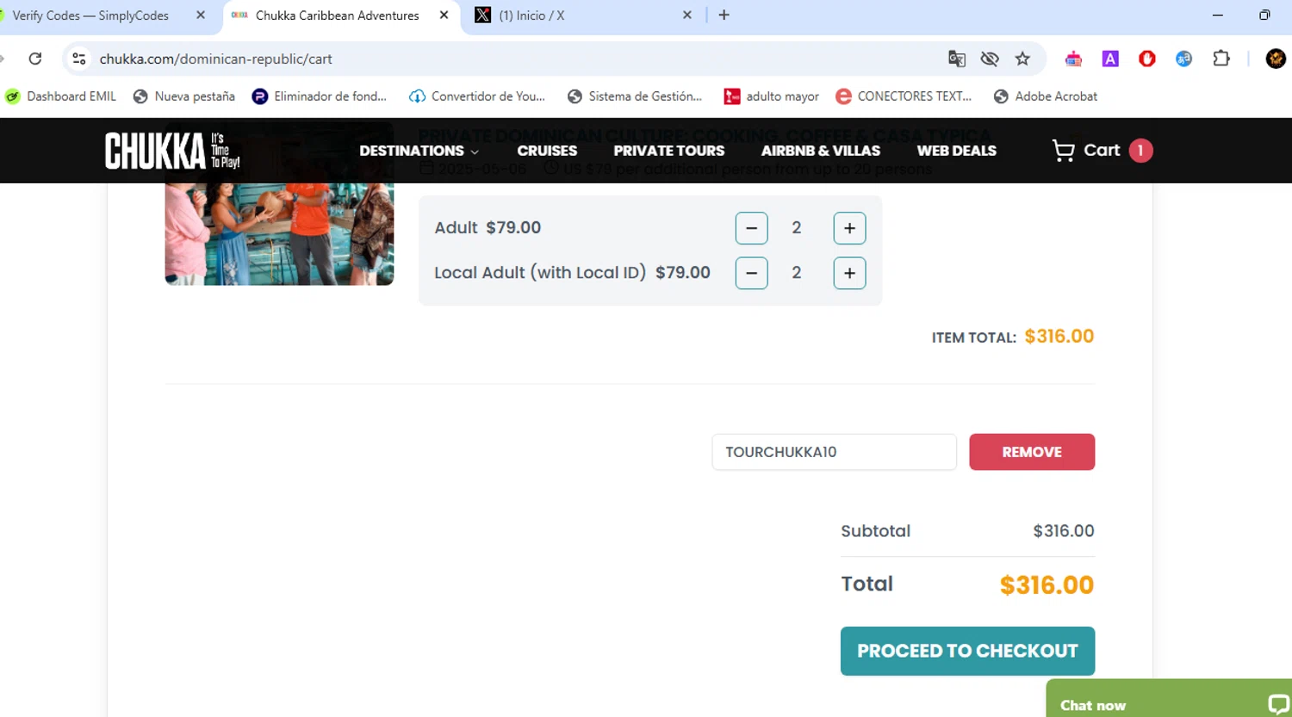Restore down the browser window
This screenshot has height=717, width=1292.
click(1264, 15)
